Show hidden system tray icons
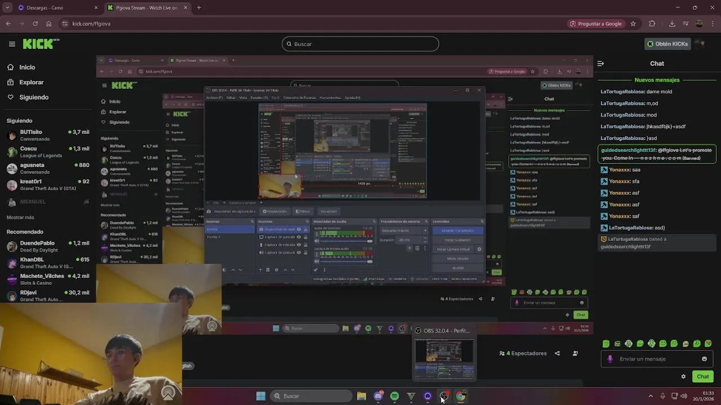 pos(651,396)
